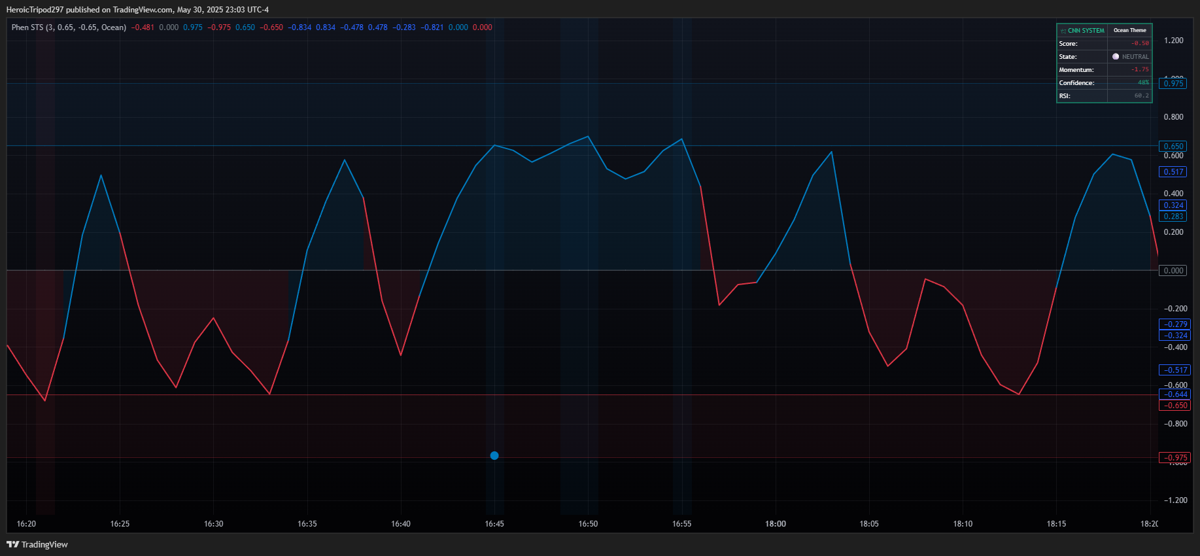Viewport: 1200px width, 556px height.
Task: Click the 0.834 legend value
Action: click(326, 27)
